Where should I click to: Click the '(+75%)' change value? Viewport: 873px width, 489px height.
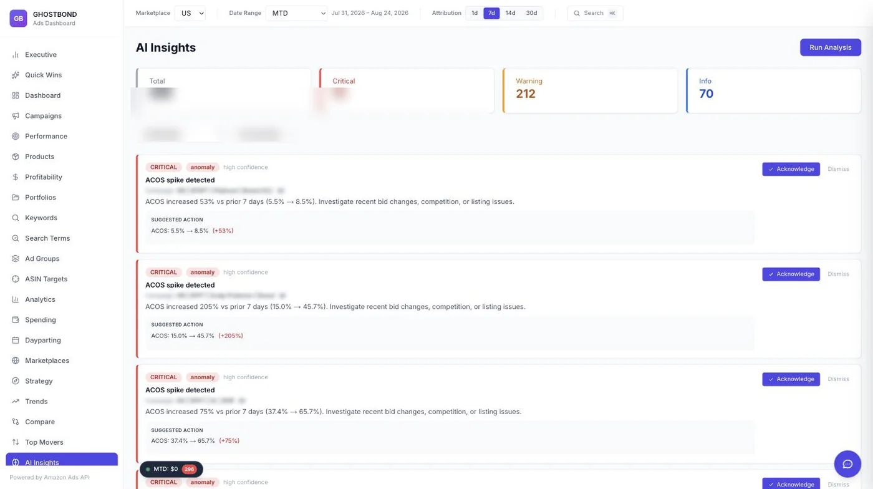point(229,441)
